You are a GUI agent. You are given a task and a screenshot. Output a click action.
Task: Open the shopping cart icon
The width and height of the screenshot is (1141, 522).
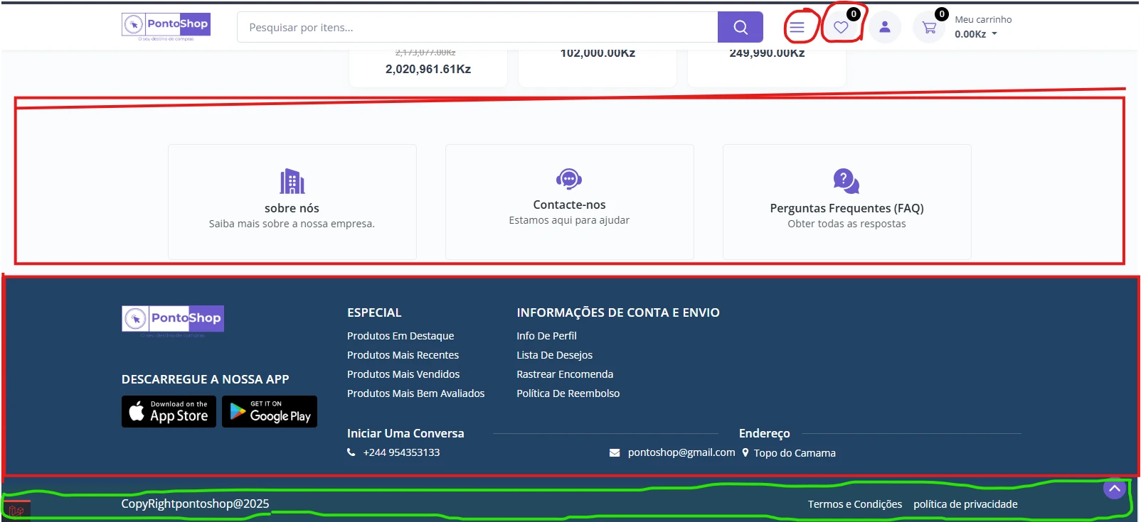tap(929, 28)
